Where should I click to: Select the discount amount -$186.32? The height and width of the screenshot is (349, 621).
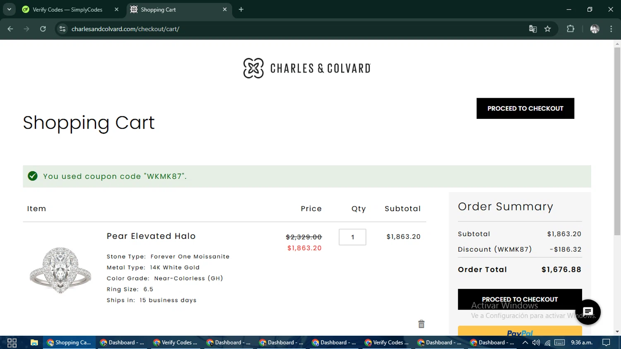coord(566,249)
